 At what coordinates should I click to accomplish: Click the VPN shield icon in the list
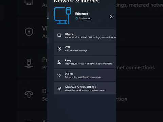click(x=59, y=49)
